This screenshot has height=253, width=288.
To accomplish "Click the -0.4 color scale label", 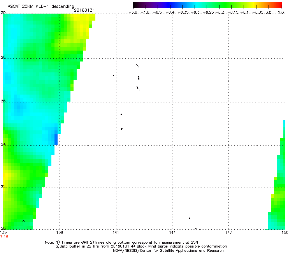I will point(170,12).
